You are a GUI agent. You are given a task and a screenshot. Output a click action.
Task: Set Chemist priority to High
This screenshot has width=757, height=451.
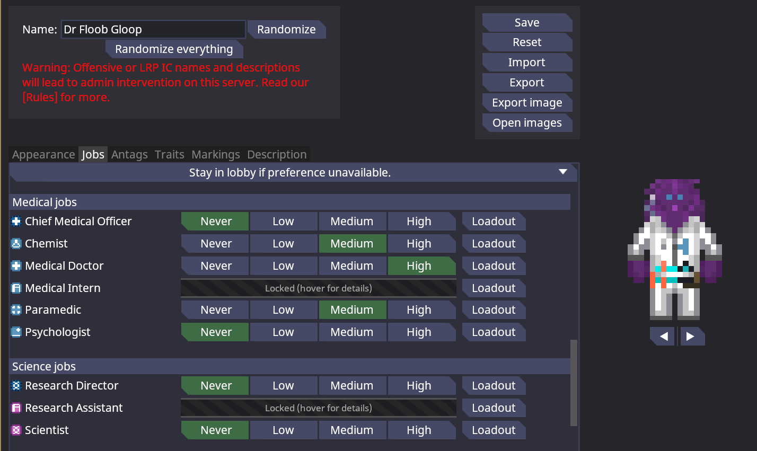tap(421, 244)
